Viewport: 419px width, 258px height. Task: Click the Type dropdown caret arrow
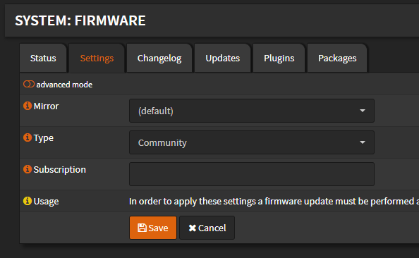tap(363, 142)
